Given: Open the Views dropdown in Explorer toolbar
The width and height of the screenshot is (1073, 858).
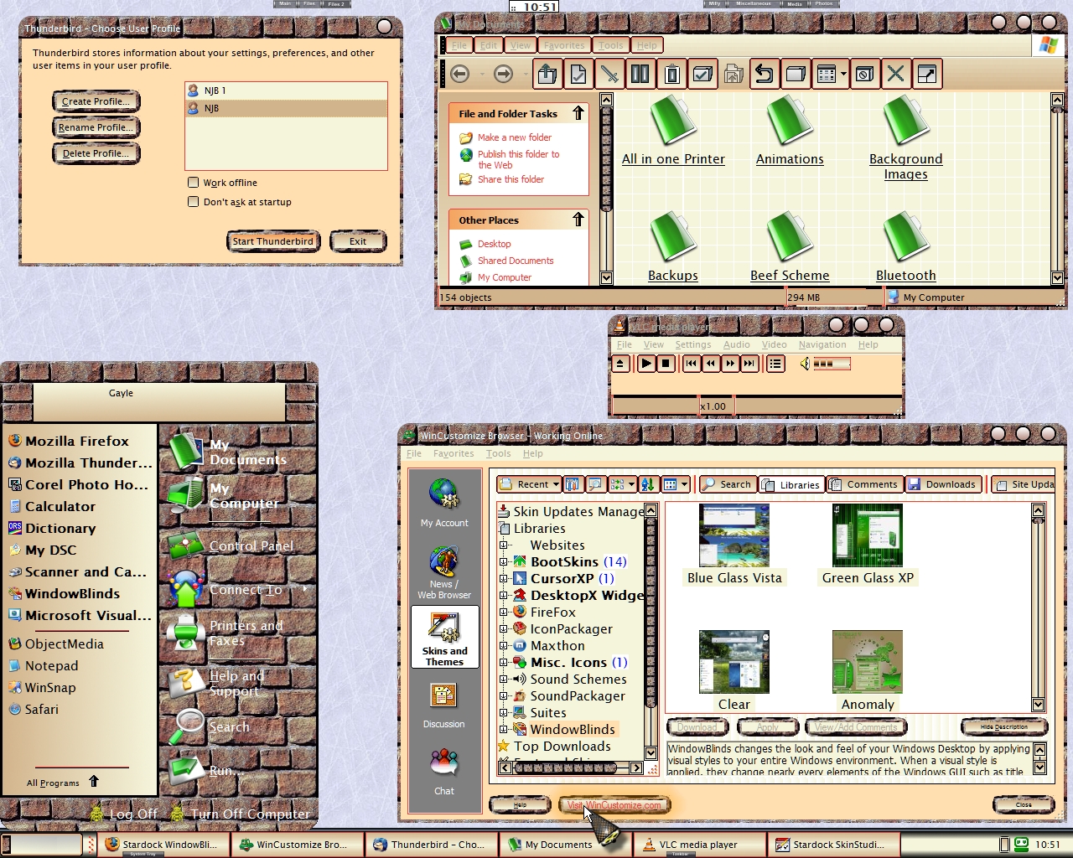Looking at the screenshot, I should [x=831, y=75].
